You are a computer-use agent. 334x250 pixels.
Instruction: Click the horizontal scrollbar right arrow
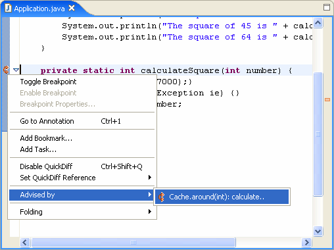pyautogui.click(x=306, y=243)
